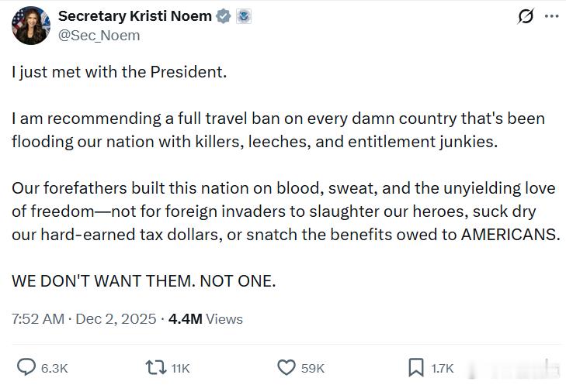
Task: Click the 59K likes count
Action: point(312,368)
